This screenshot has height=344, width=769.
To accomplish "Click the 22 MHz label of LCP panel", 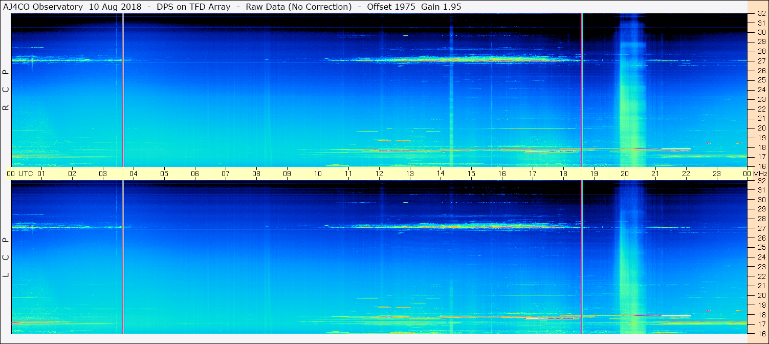I will tap(761, 276).
